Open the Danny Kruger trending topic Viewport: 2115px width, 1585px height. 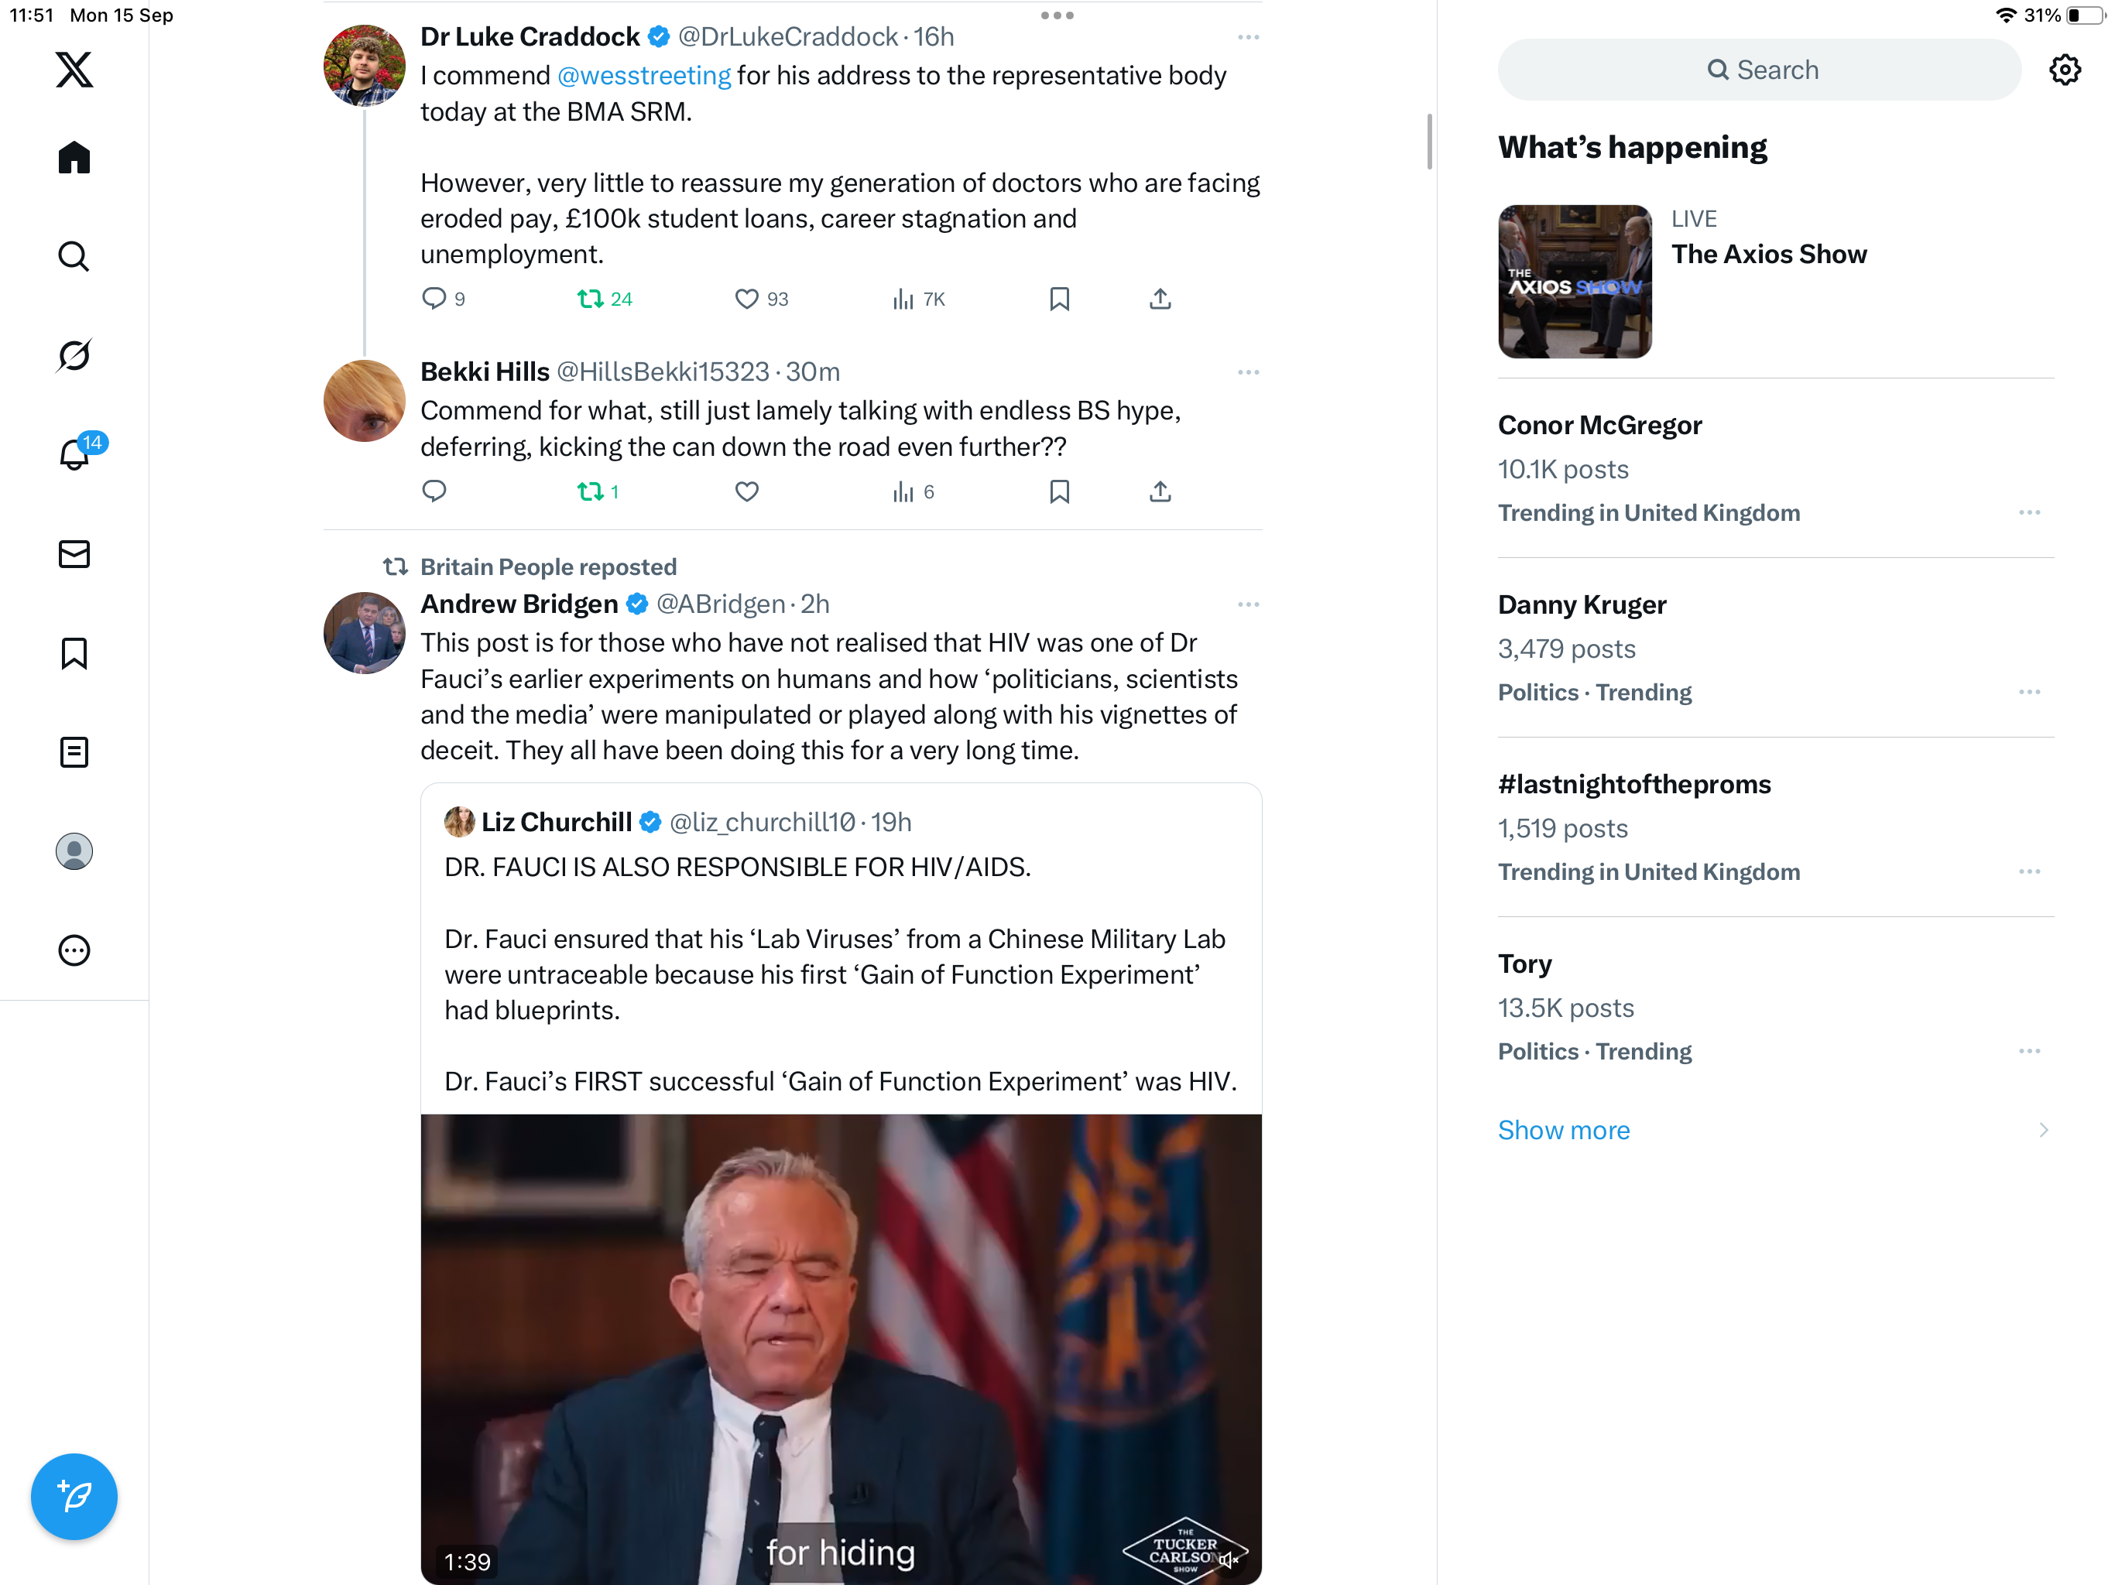pyautogui.click(x=1582, y=604)
